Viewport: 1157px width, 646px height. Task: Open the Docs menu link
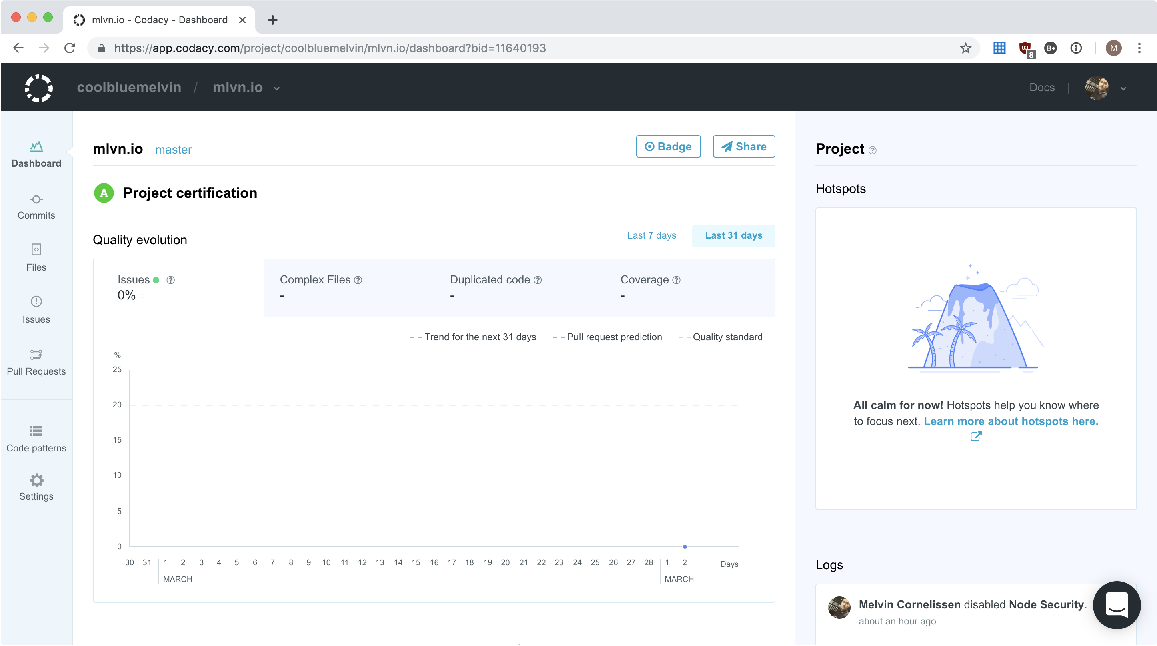tap(1042, 87)
